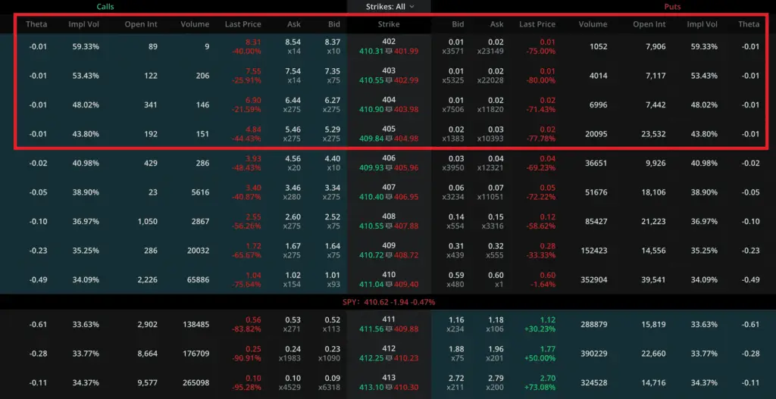776x399 pixels.
Task: Click the scale icon in strike 406 row
Action: 389,167
